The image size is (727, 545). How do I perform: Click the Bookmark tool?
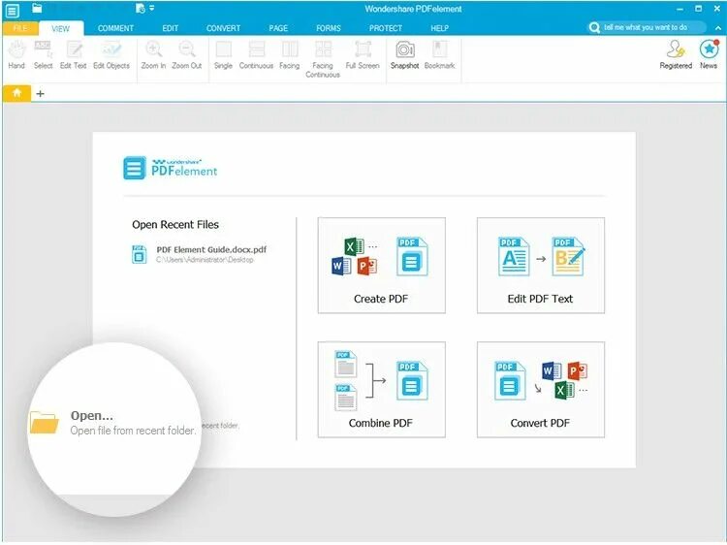click(439, 54)
